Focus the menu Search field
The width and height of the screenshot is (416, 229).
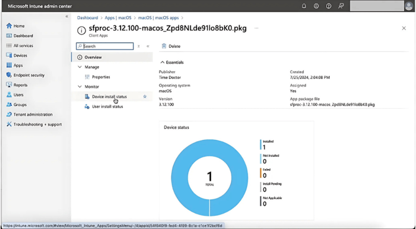[x=105, y=46]
